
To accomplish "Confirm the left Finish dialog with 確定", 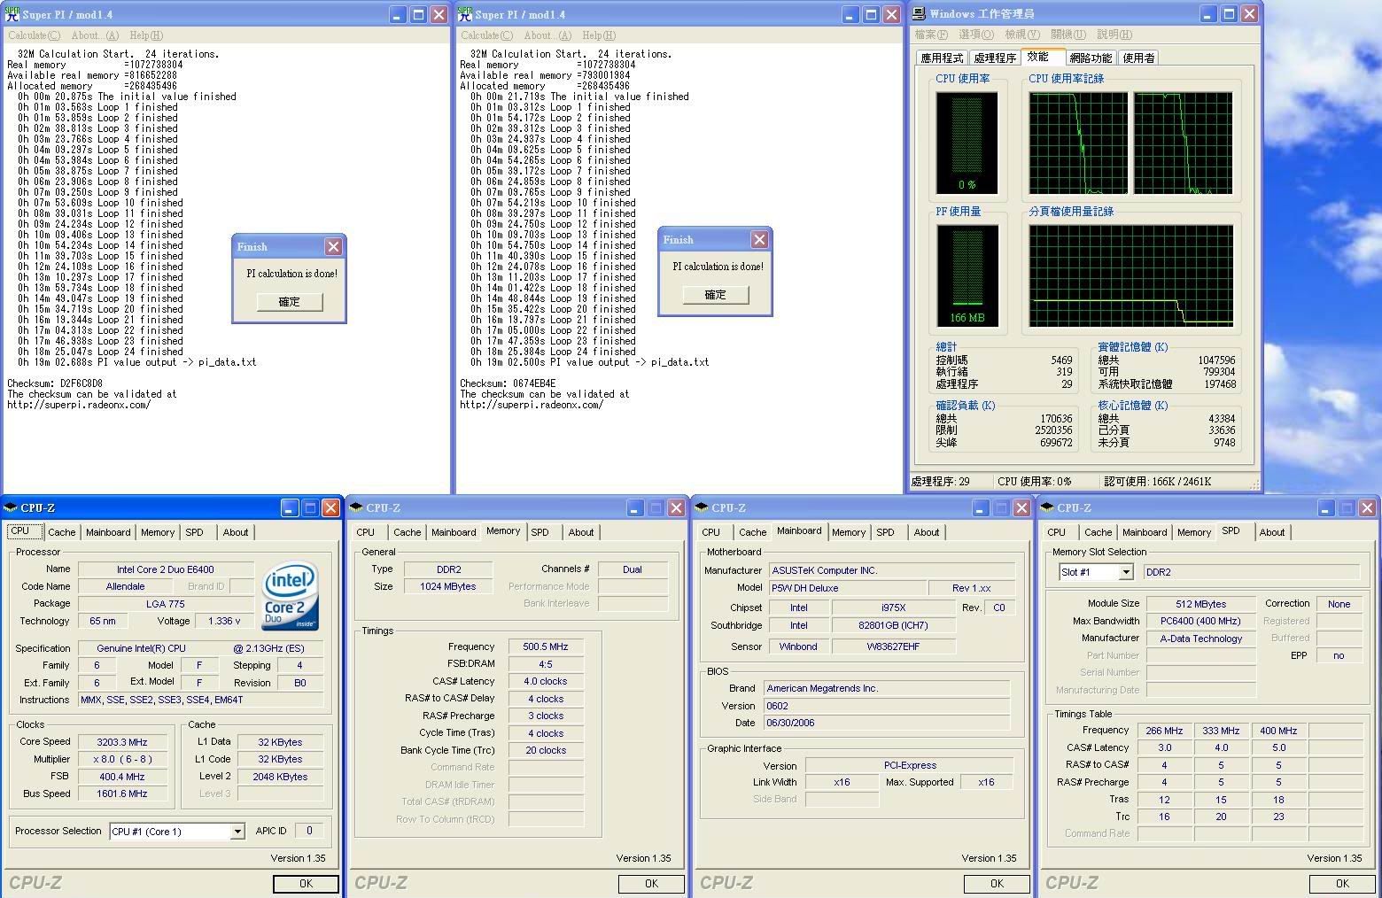I will [290, 302].
